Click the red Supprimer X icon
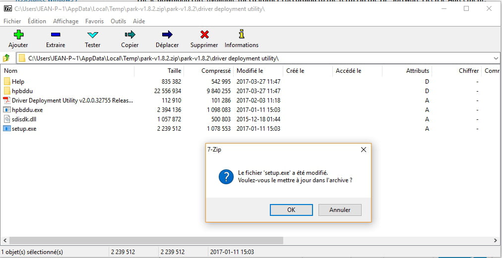Screen dimensions: 502x258 [x=204, y=35]
